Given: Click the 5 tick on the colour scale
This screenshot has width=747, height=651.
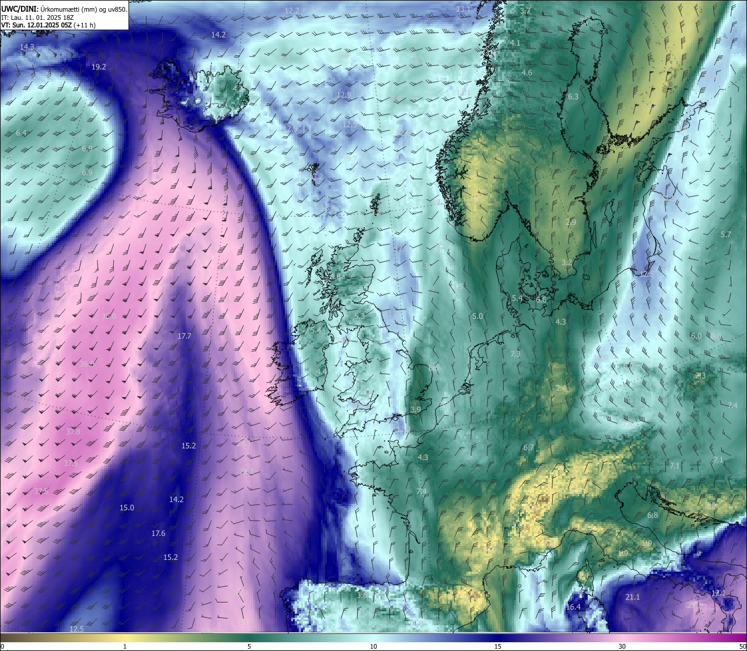Looking at the screenshot, I should coord(249,646).
